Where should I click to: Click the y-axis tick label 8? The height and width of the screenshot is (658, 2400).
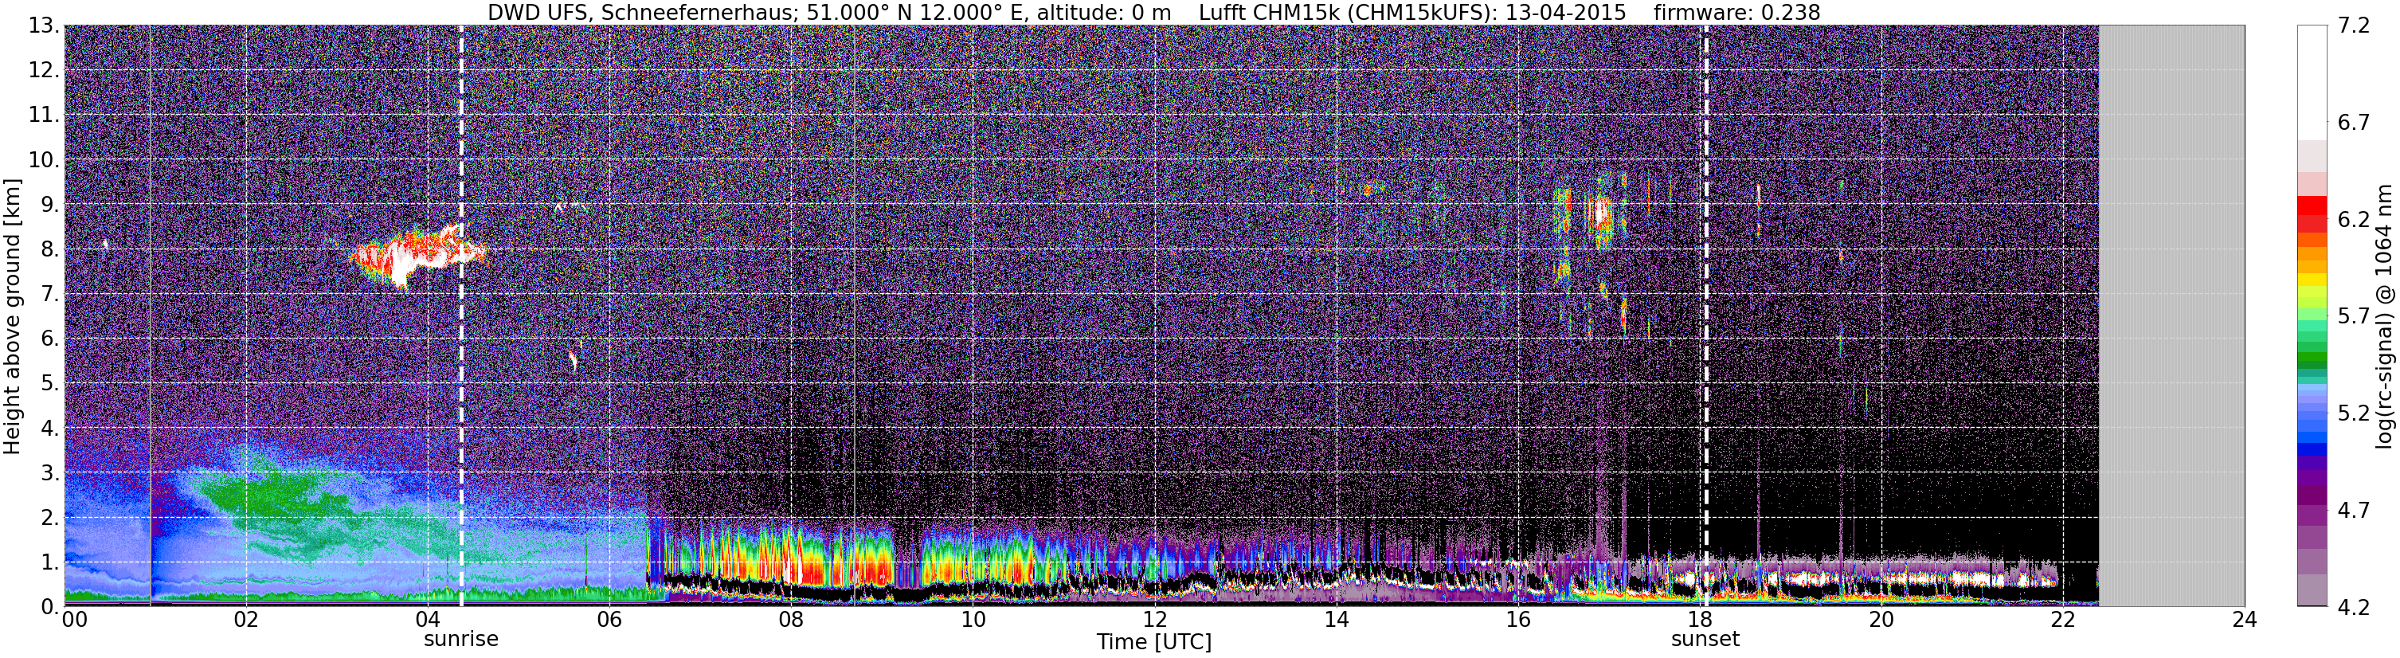(49, 250)
